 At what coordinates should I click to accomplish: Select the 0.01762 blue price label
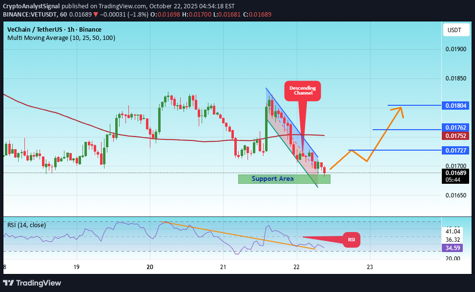tap(456, 128)
